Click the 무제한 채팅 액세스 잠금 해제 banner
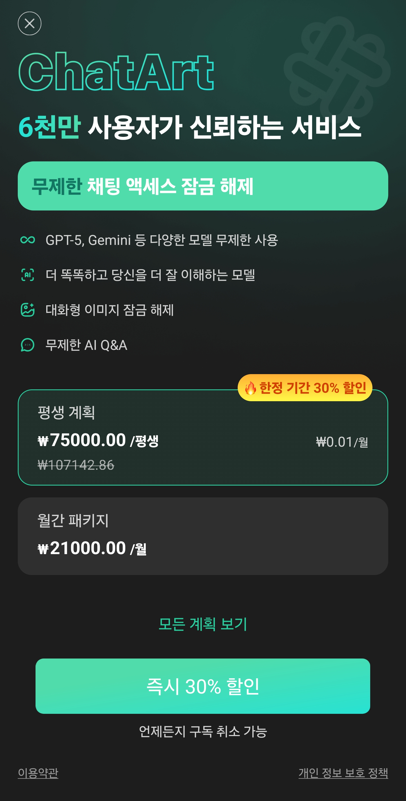406x801 pixels. pos(202,186)
